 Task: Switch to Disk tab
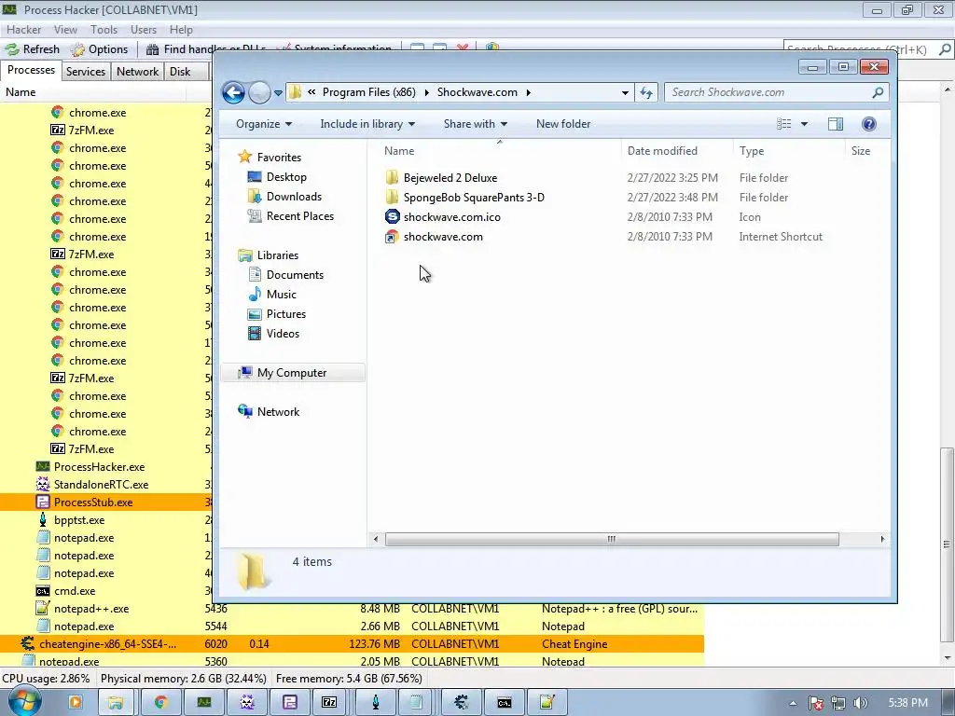click(180, 72)
